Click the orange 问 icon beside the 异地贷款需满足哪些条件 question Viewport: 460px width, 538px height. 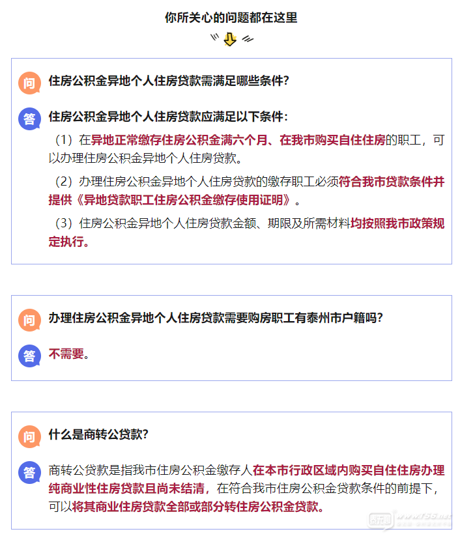click(x=29, y=83)
